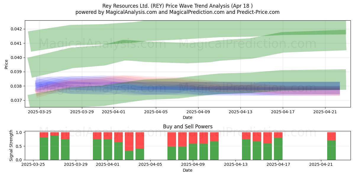Select the "Signal Strength" y-axis label
Screen dimensions: 355x177
point(11,146)
